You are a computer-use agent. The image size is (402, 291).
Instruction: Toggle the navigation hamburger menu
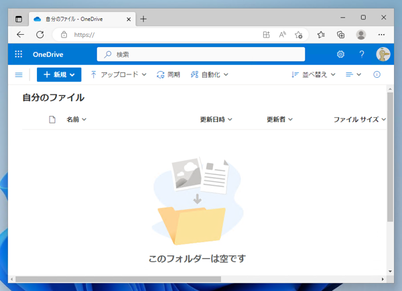tap(19, 74)
